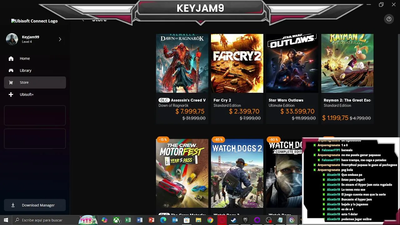Click chat username FalconerFTPT next to 'banealo'
Viewport: 400px width, 225px height.
tap(331, 150)
